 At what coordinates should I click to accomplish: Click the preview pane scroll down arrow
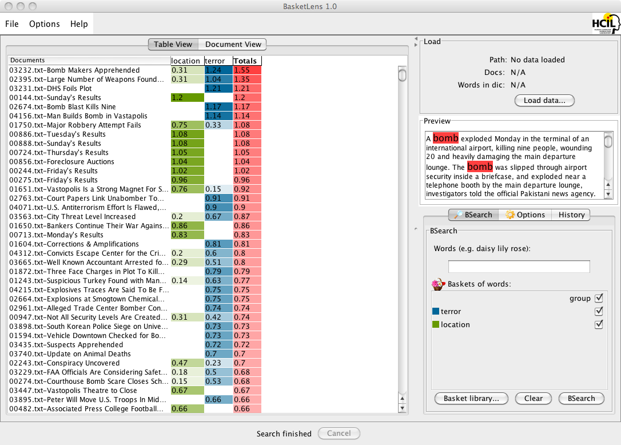click(608, 194)
